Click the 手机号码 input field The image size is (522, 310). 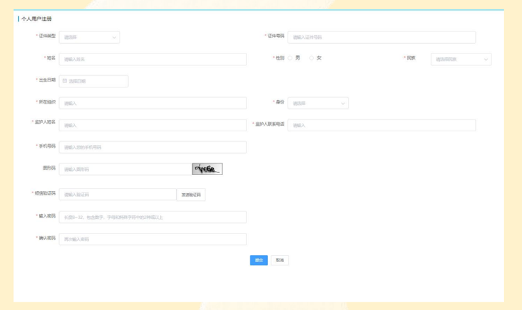click(152, 147)
